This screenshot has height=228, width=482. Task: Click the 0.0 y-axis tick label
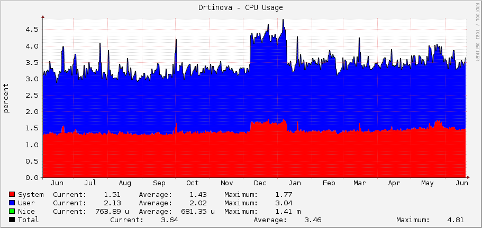point(31,177)
